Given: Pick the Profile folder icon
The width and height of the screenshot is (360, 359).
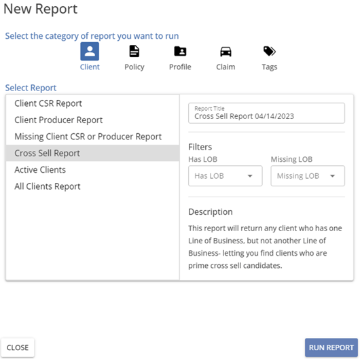Looking at the screenshot, I should tap(180, 51).
